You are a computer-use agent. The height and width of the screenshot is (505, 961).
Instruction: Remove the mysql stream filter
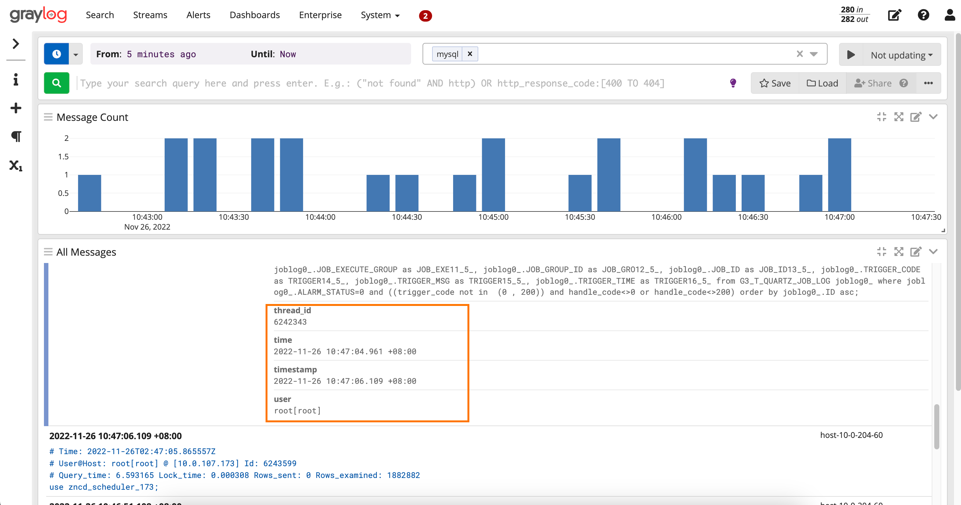point(470,54)
